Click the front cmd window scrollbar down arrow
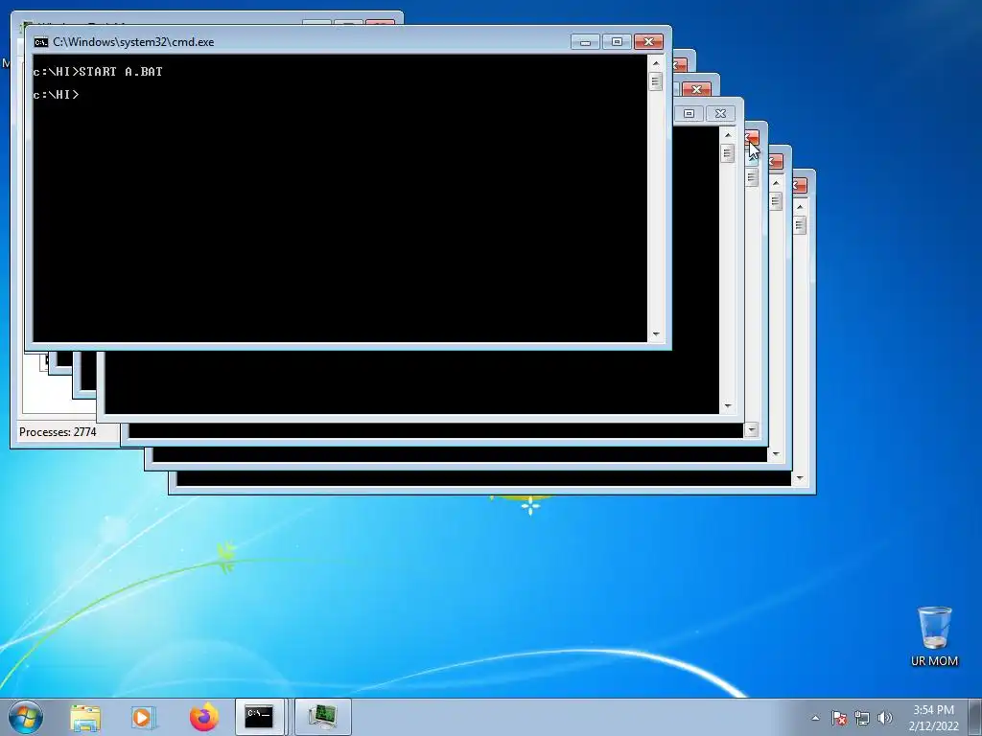This screenshot has height=736, width=982. 656,334
